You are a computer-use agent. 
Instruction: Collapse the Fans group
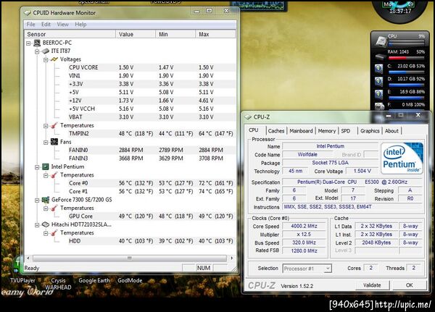click(46, 143)
